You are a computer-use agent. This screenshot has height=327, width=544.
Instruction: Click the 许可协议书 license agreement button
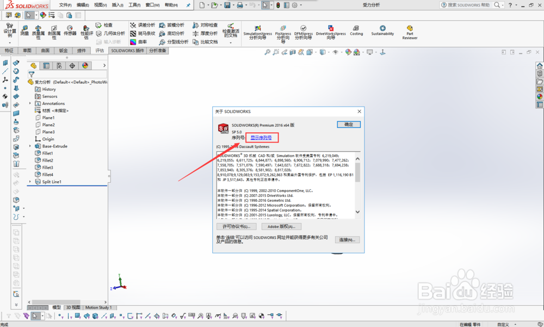[236, 226]
